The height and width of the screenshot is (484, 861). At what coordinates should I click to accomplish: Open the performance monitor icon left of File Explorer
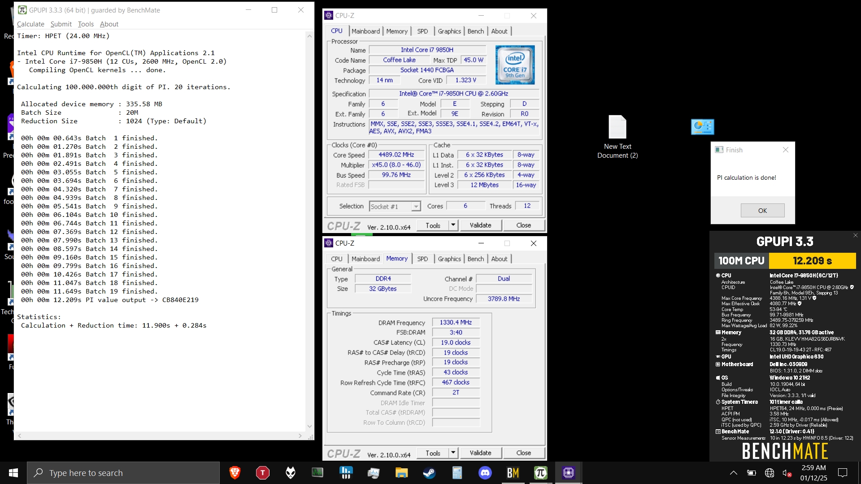[x=374, y=473]
